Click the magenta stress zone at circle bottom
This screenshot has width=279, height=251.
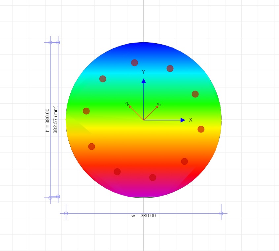coord(144,192)
